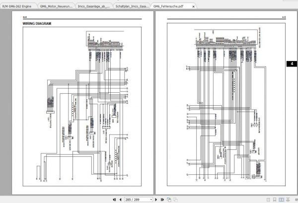Click the previous view icon in the navigation bar

coord(169,200)
